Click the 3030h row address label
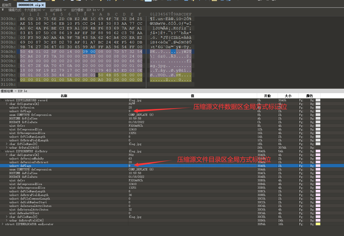The width and height of the screenshot is (344, 236). [8, 19]
